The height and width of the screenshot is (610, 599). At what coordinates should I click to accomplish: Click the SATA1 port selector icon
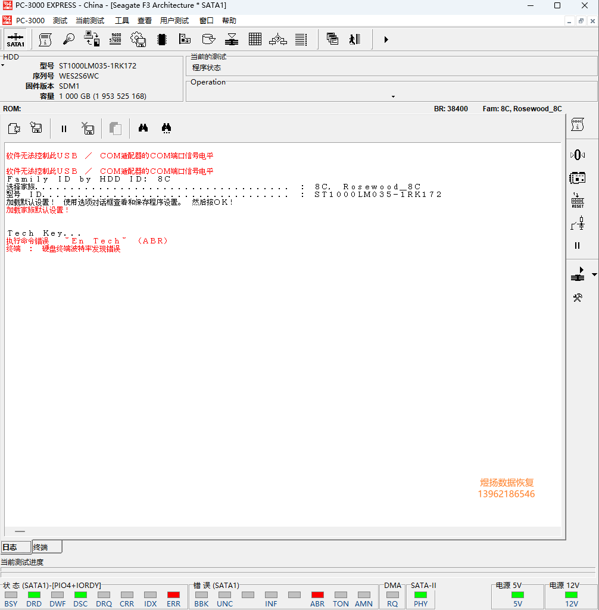click(15, 40)
